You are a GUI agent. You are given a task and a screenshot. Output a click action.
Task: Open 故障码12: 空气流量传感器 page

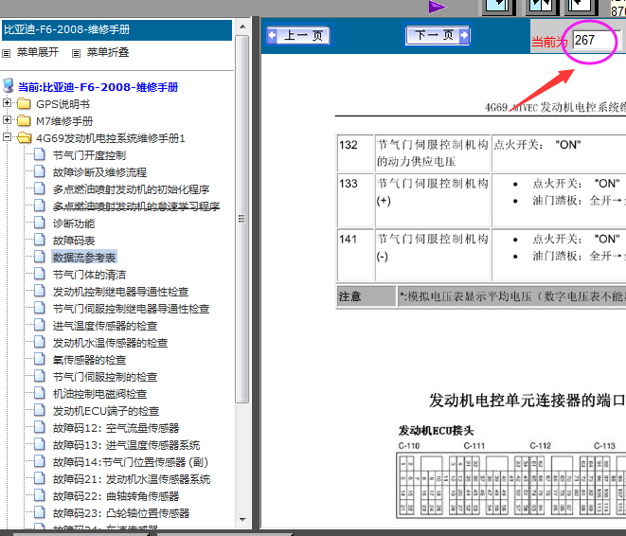coord(116,428)
